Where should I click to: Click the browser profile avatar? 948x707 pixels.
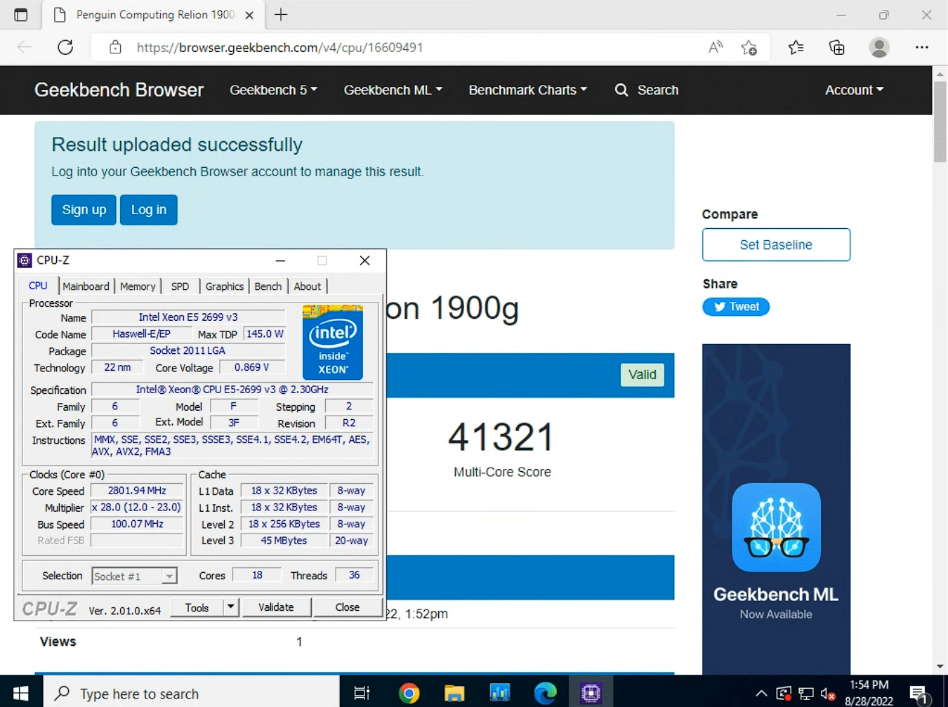pyautogui.click(x=879, y=47)
